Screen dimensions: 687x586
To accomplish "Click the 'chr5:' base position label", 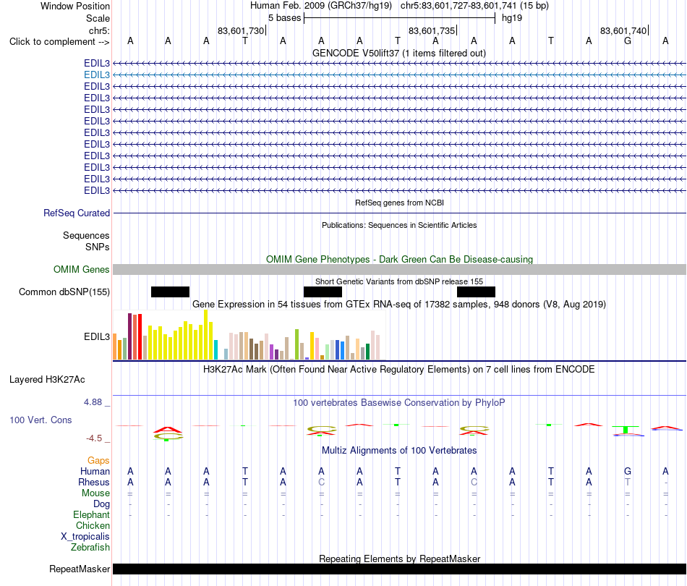I will click(x=99, y=30).
